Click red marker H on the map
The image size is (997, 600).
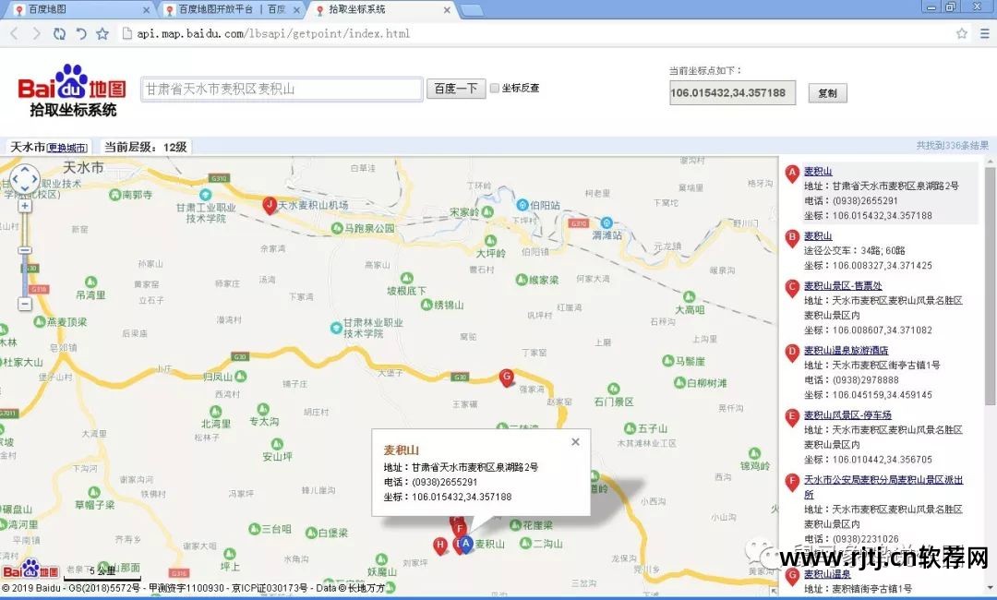(440, 546)
